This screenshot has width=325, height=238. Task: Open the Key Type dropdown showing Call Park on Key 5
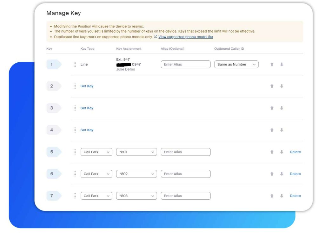tap(96, 152)
